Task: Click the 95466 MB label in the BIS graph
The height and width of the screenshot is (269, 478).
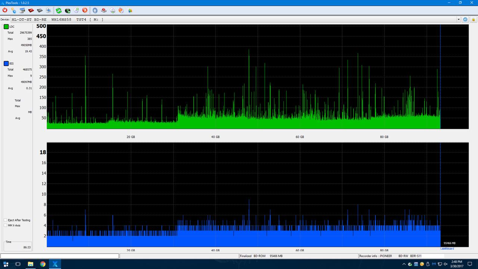Action: 449,243
